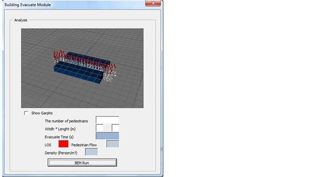Click the Pedestrian Flow output box
The height and width of the screenshot is (177, 332).
point(113,144)
